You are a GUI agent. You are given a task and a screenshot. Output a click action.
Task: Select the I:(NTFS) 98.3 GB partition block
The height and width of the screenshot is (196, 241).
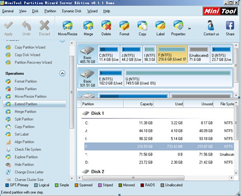click(149, 54)
